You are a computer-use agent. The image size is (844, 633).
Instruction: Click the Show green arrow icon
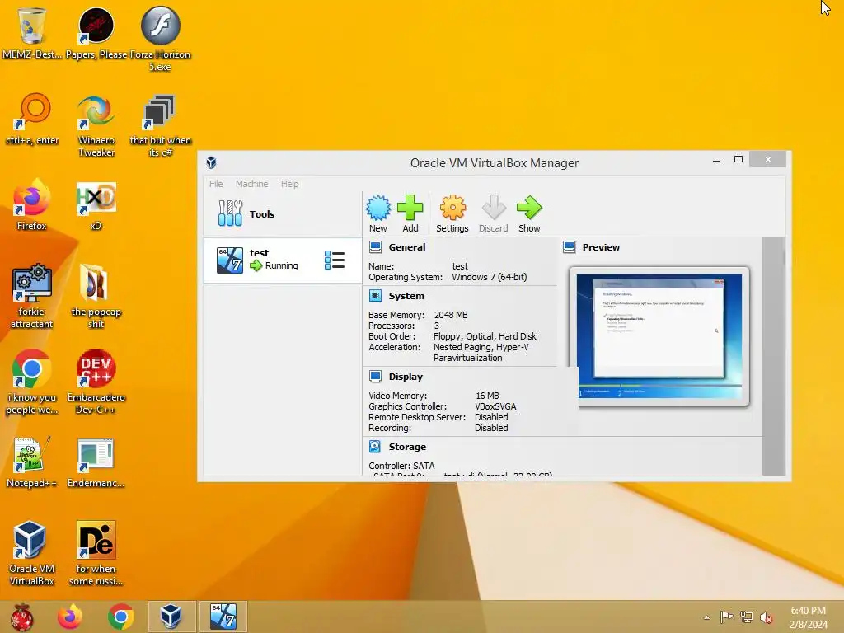[x=529, y=213]
